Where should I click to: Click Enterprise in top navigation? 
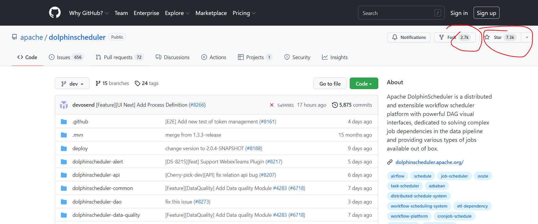click(146, 13)
